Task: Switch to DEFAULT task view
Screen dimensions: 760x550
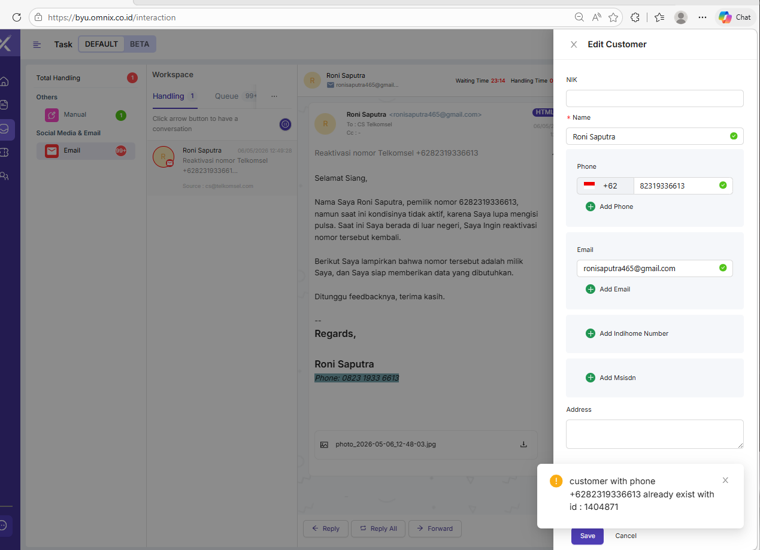Action: click(101, 44)
